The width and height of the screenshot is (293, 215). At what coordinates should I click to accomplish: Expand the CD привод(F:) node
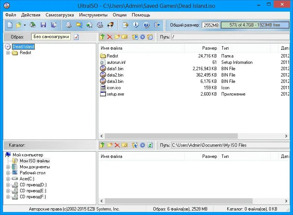(x=8, y=197)
